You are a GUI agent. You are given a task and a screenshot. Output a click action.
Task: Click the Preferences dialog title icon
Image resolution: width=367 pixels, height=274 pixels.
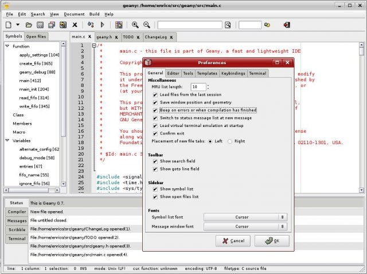pos(148,62)
